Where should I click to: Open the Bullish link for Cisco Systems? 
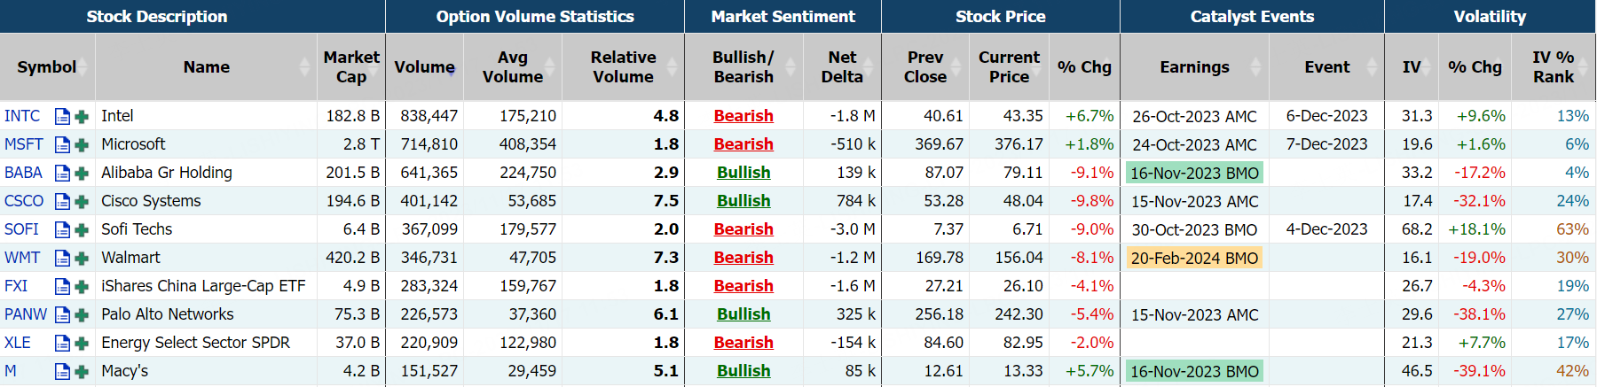(743, 201)
